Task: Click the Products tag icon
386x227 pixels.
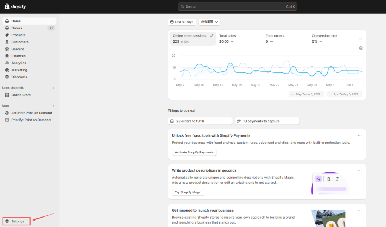Action: [7, 35]
